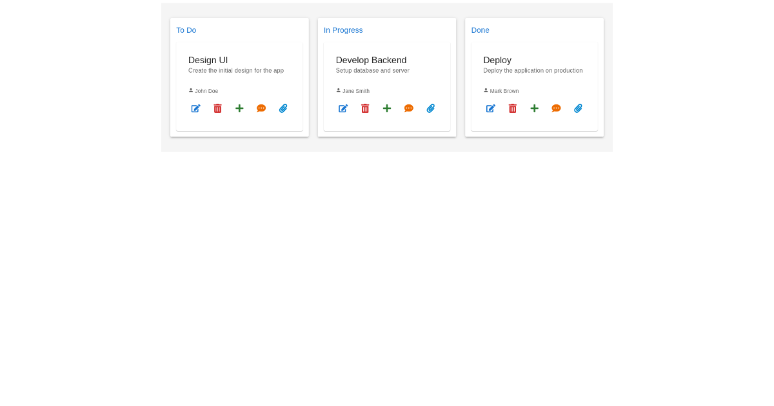The height and width of the screenshot is (406, 774).
Task: Click the delete icon on Deploy card
Action: pos(512,108)
